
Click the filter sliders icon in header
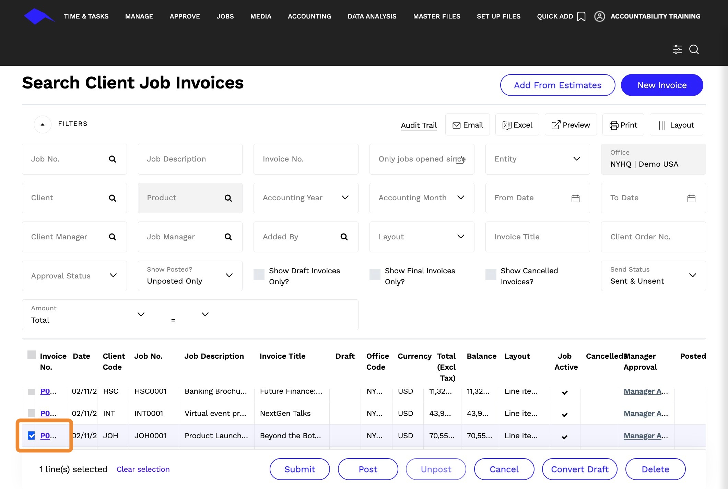tap(677, 49)
